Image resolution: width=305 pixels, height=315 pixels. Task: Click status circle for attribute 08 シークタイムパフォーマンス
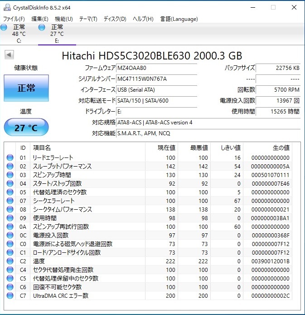10,210
